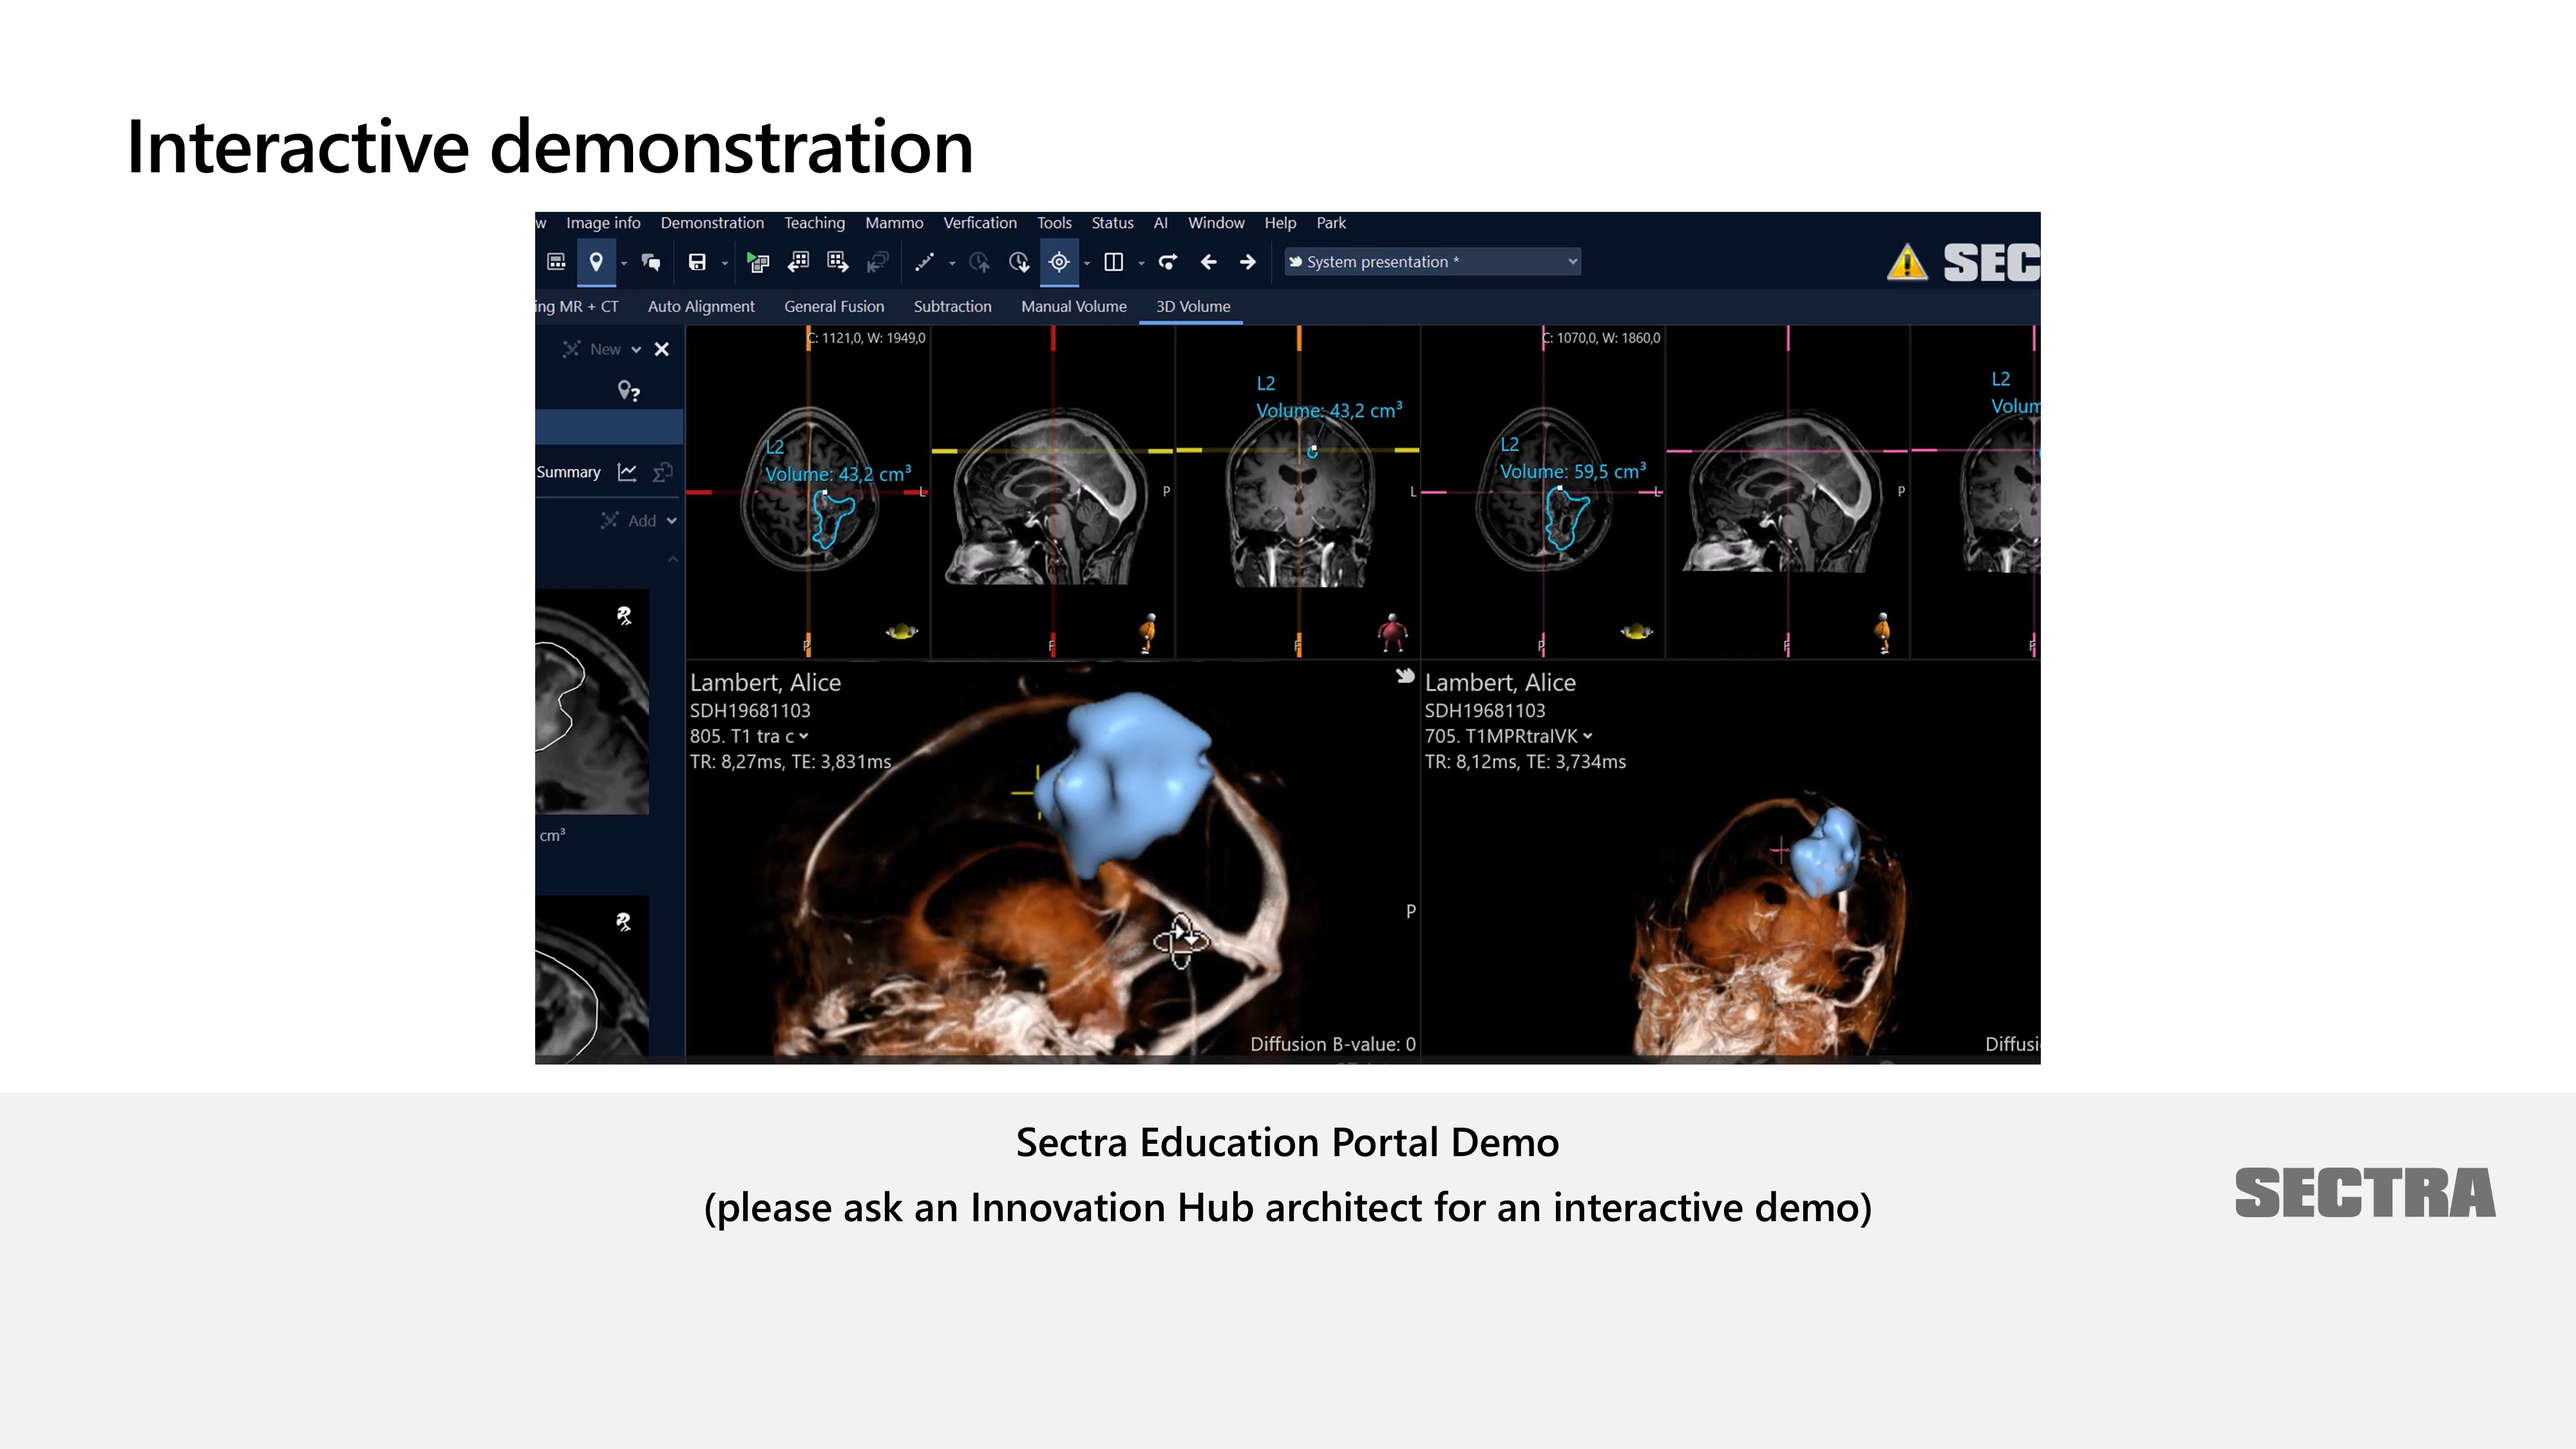The image size is (2576, 1449).
Task: Click the red orientation figure in coronal view
Action: (x=1392, y=633)
